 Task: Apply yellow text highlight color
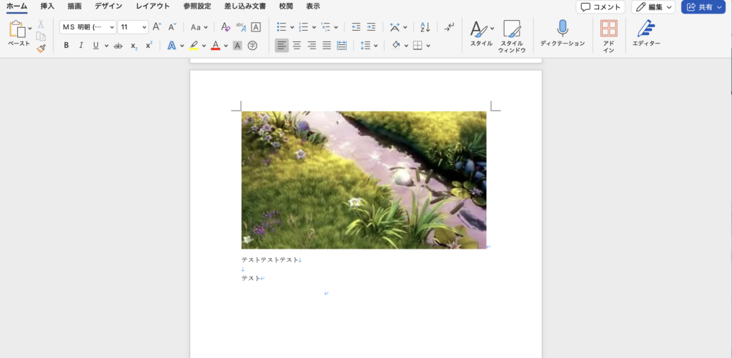click(194, 45)
